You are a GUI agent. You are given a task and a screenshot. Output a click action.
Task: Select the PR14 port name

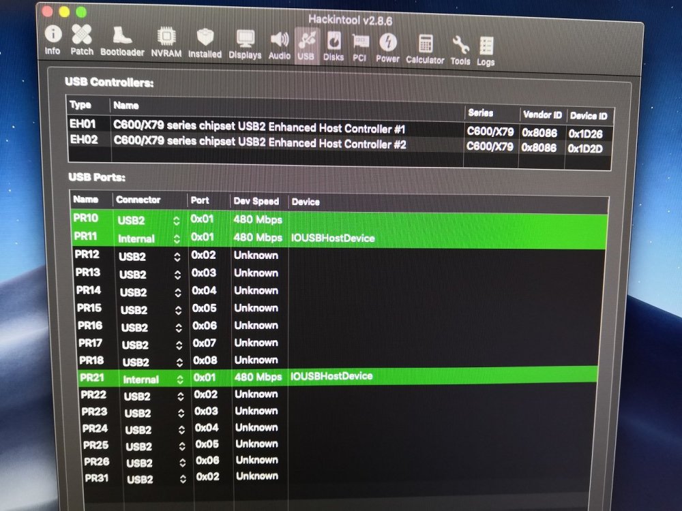pyautogui.click(x=89, y=290)
